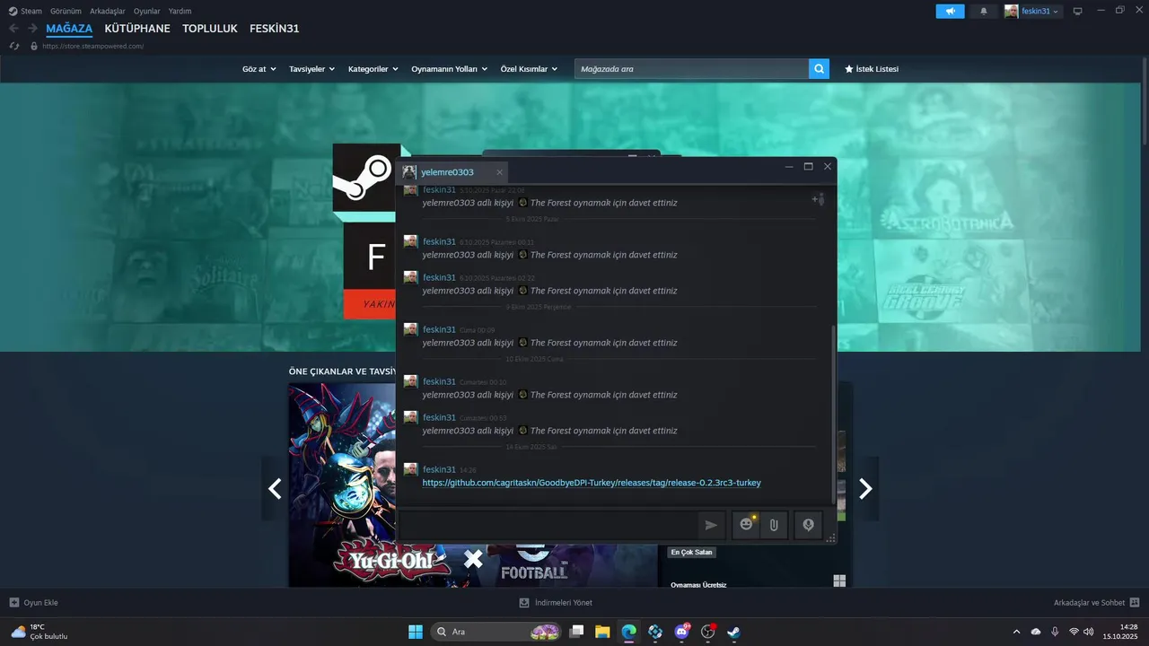Viewport: 1149px width, 646px height.
Task: Expand the Oynamanın Yolları dropdown
Action: click(x=449, y=69)
